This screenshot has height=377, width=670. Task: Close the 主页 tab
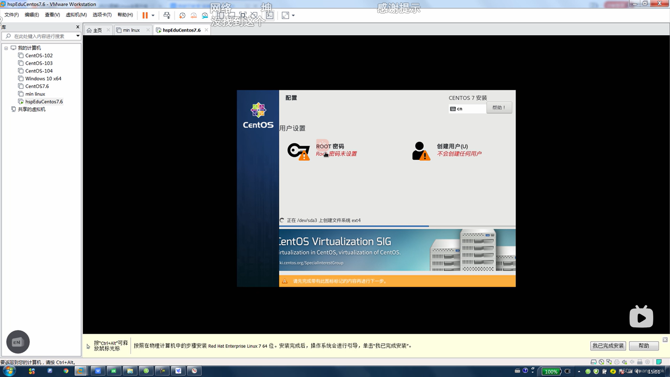[x=108, y=30]
